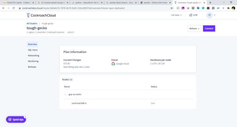The width and height of the screenshot is (237, 127).
Task: Click the browser address bar URL
Action: (73, 8)
